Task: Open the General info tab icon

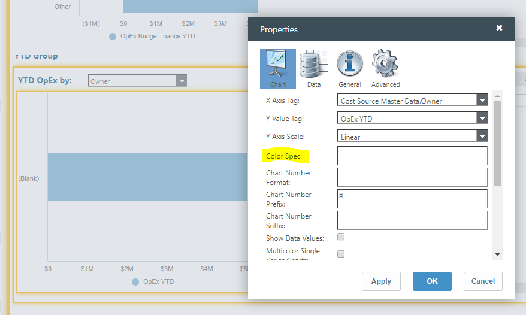Action: pyautogui.click(x=349, y=69)
